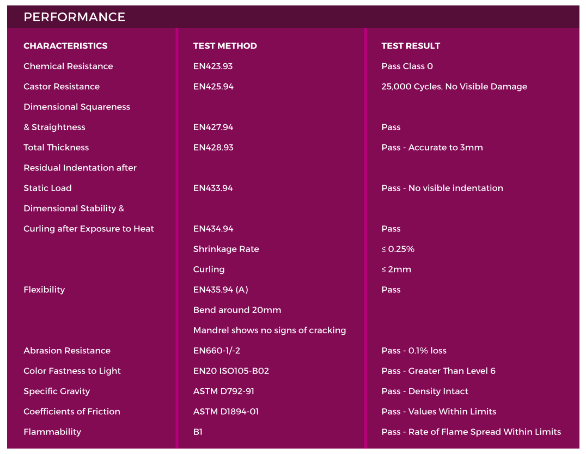Click Pass - No visible indentation

pos(442,188)
